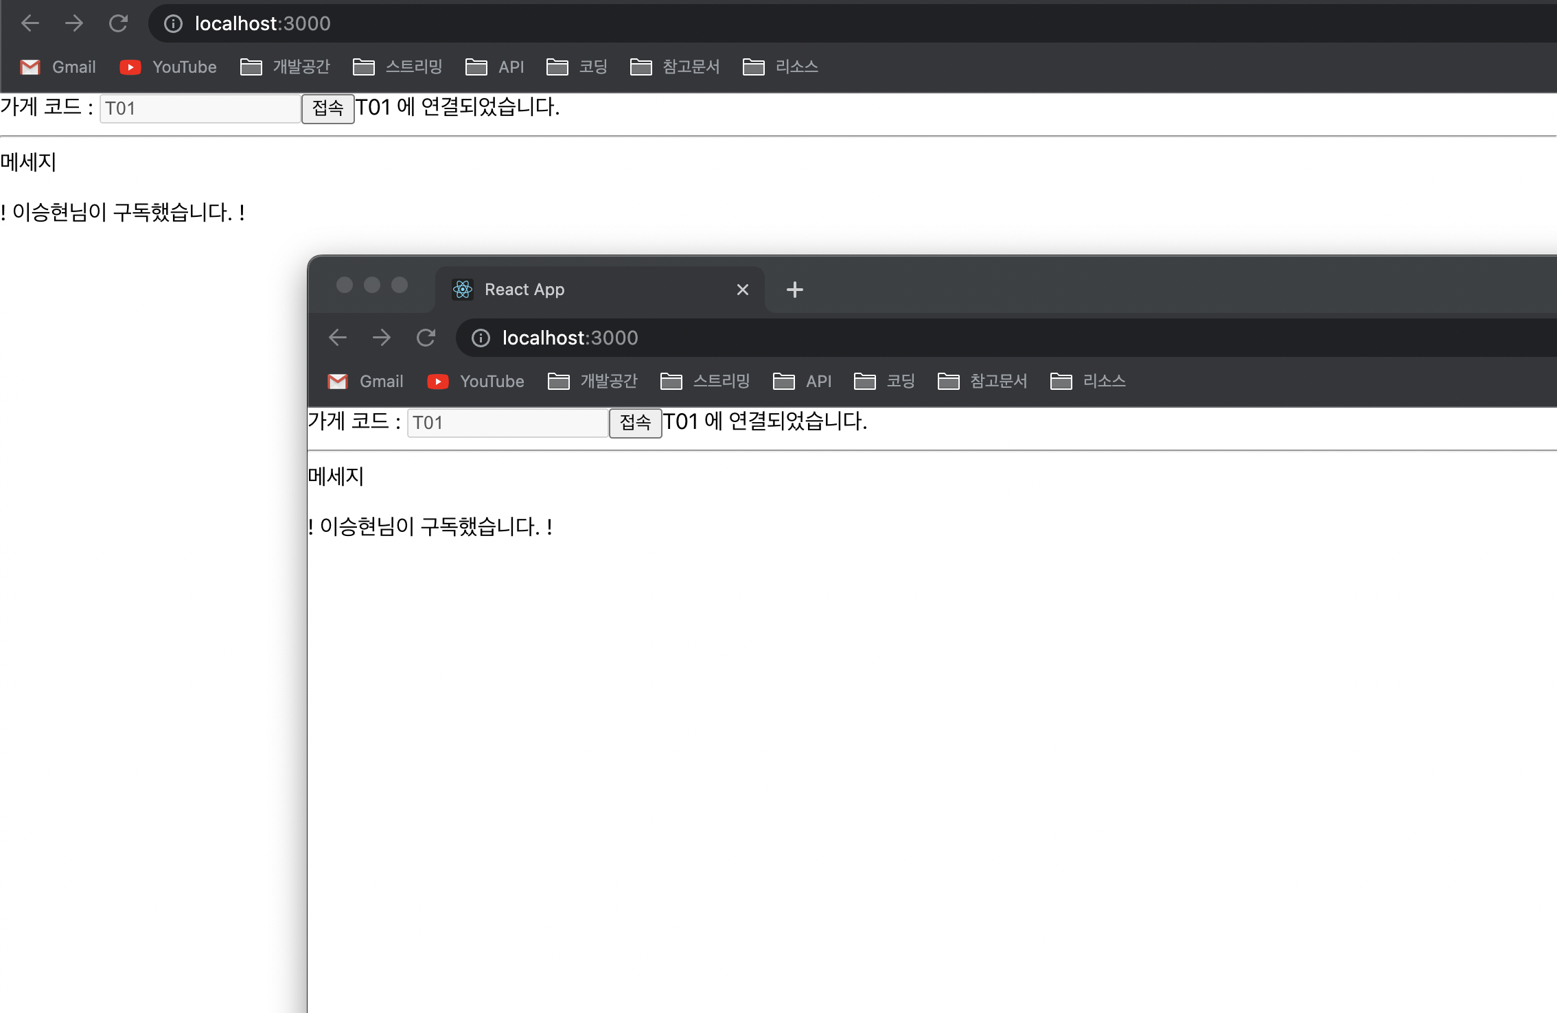Focus store code input in front window
This screenshot has height=1013, width=1557.
coord(507,423)
